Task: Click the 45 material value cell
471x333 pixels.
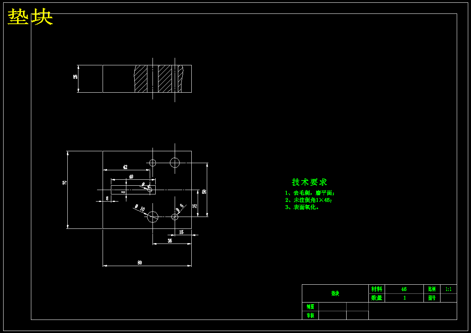Action: [x=404, y=289]
